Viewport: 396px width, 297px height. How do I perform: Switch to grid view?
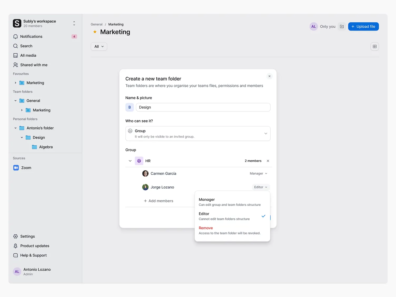[x=375, y=46]
